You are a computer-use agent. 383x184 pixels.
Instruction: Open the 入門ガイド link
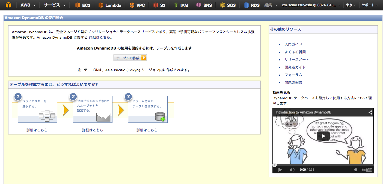point(293,44)
